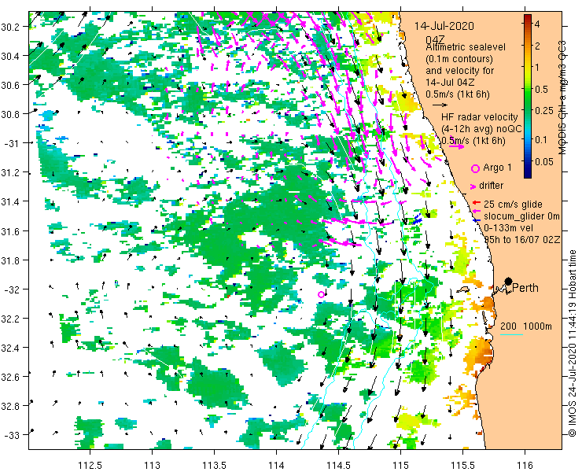Click the Argo 1 legend label
The height and width of the screenshot is (472, 582).
coord(497,168)
